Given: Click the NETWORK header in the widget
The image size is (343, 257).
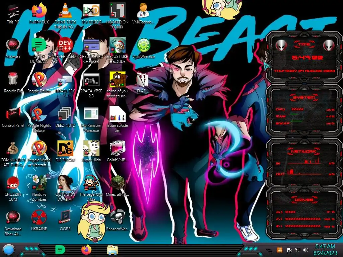Looking at the screenshot, I should [304, 151].
